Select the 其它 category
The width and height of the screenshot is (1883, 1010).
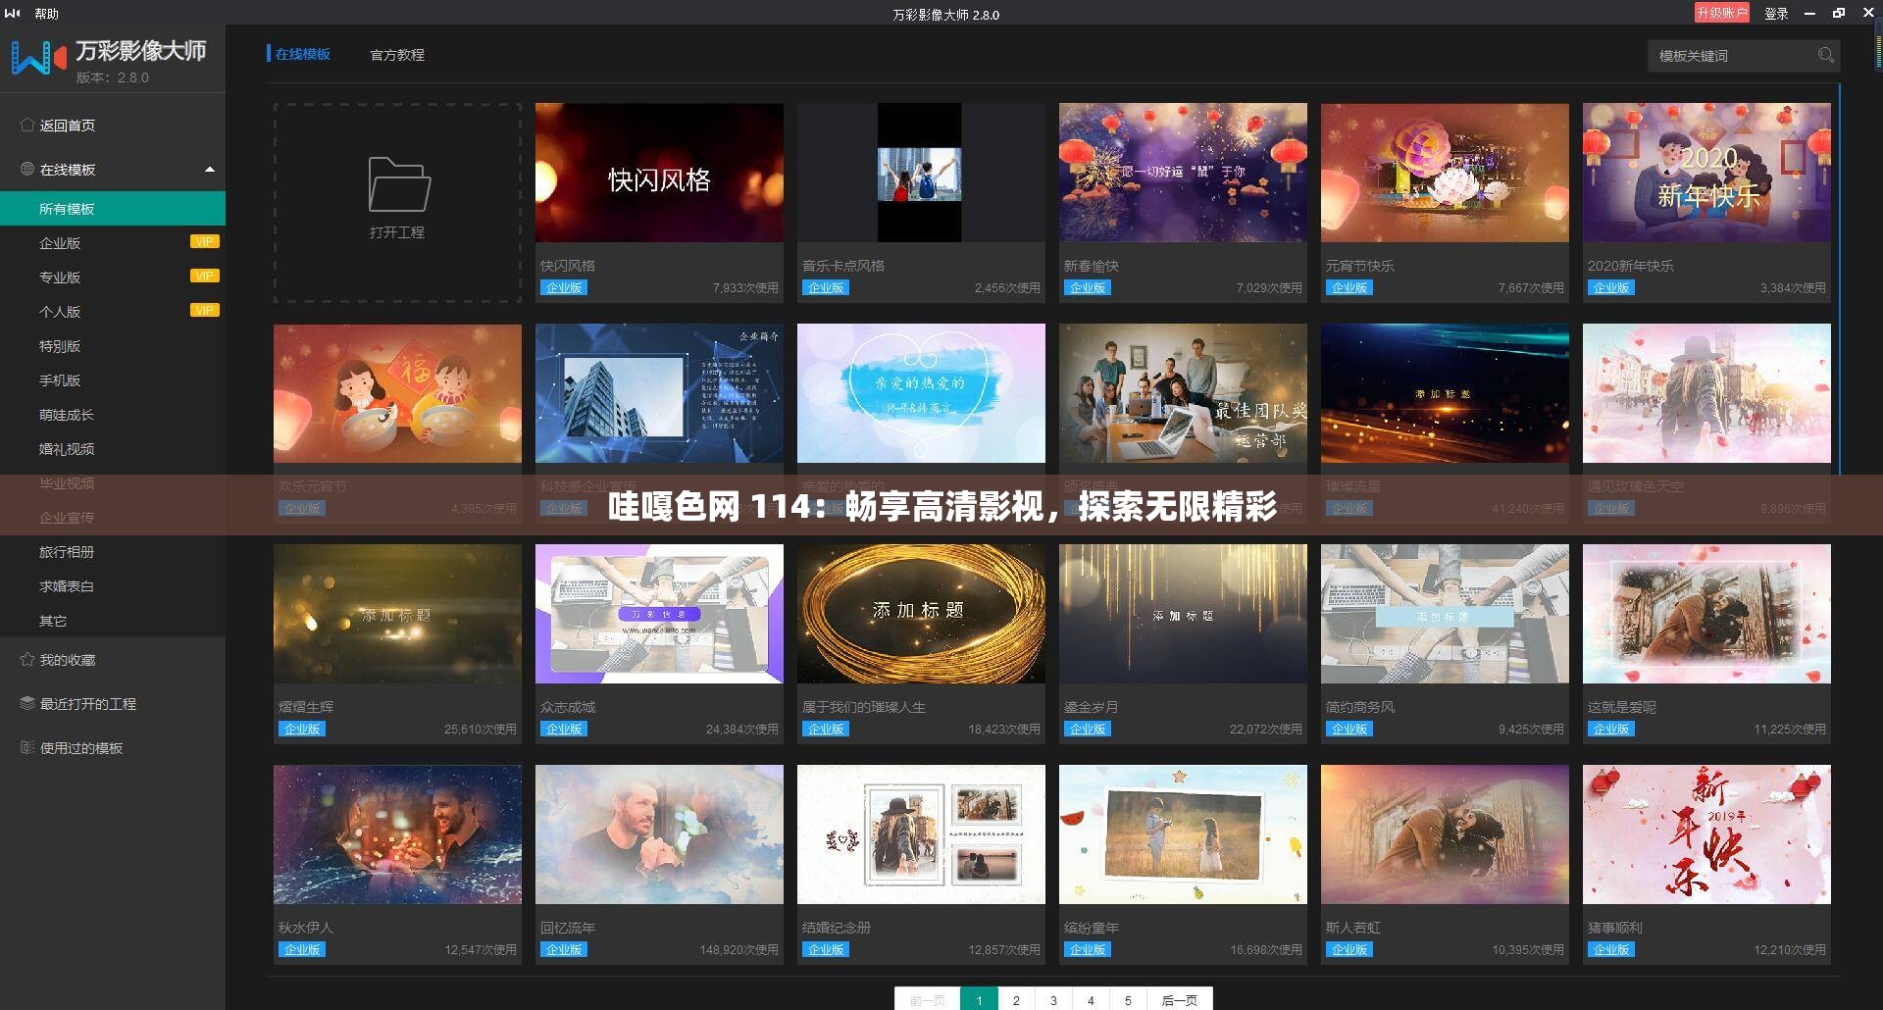click(53, 621)
